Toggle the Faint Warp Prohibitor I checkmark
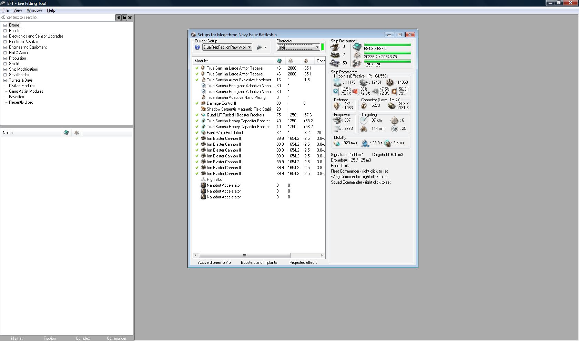Image resolution: width=579 pixels, height=341 pixels. pos(197,133)
